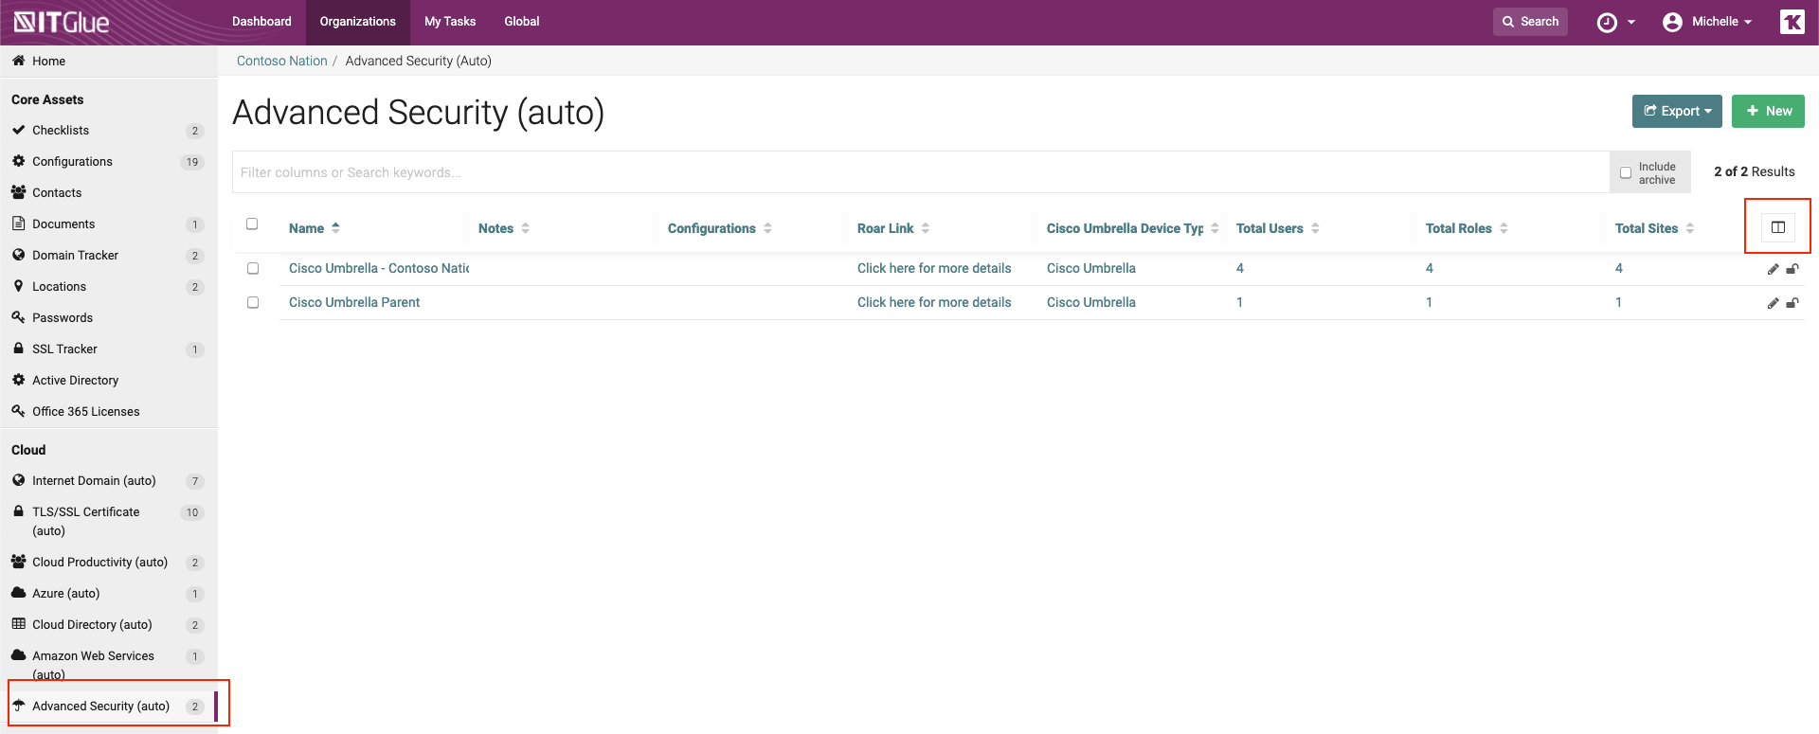Click the Advanced Security umbrella icon

point(18,706)
